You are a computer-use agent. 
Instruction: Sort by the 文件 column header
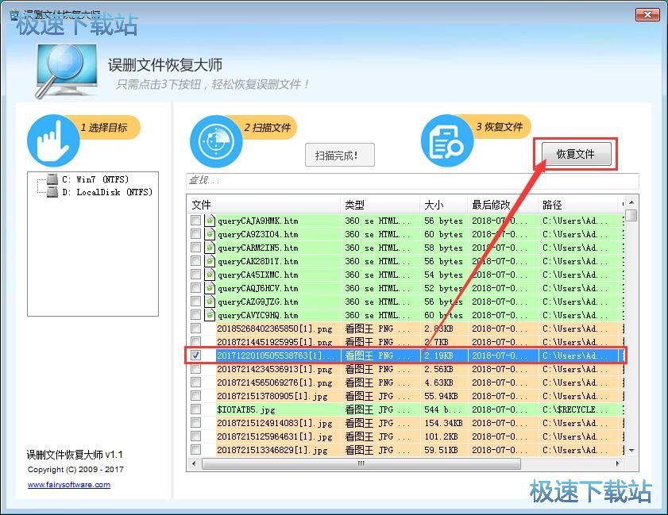pos(264,206)
